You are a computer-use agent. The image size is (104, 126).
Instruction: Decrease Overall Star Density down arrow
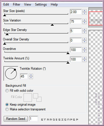(x=84, y=42)
